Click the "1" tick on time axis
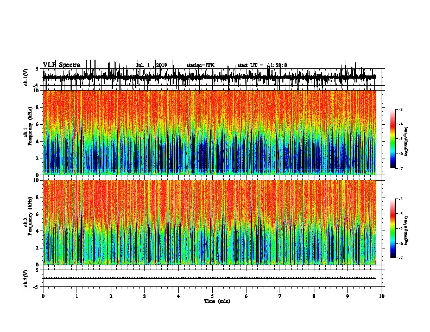The image size is (430, 332). (77, 296)
